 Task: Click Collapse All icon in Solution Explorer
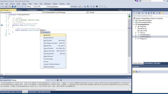(x=151, y=13)
